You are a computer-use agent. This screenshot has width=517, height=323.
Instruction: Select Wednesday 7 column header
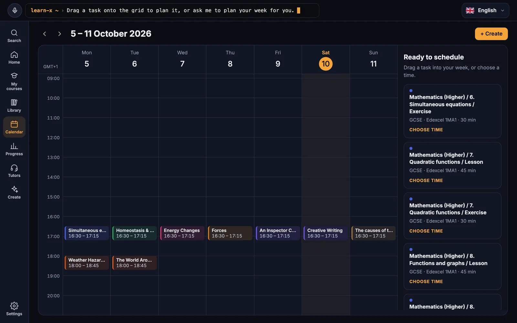[x=182, y=59]
